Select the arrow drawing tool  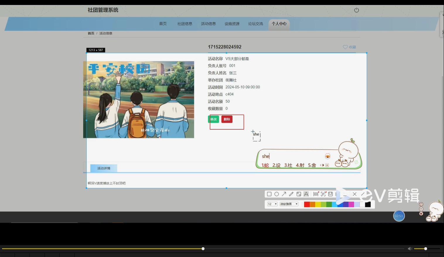click(284, 194)
